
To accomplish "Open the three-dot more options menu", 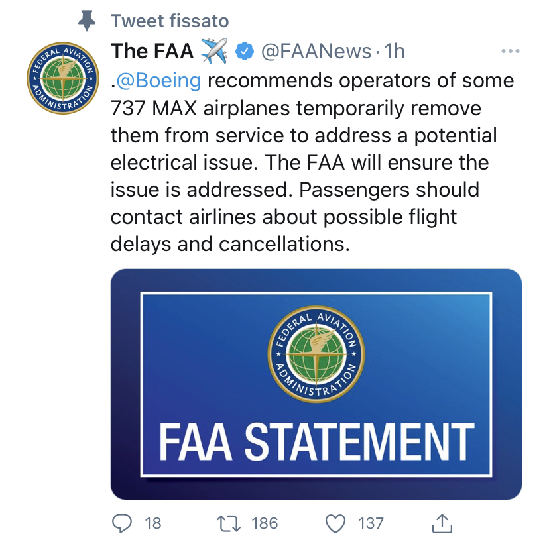I will tap(510, 52).
